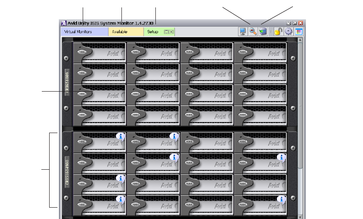Select lower chassis bottom-row third blade

point(207,205)
